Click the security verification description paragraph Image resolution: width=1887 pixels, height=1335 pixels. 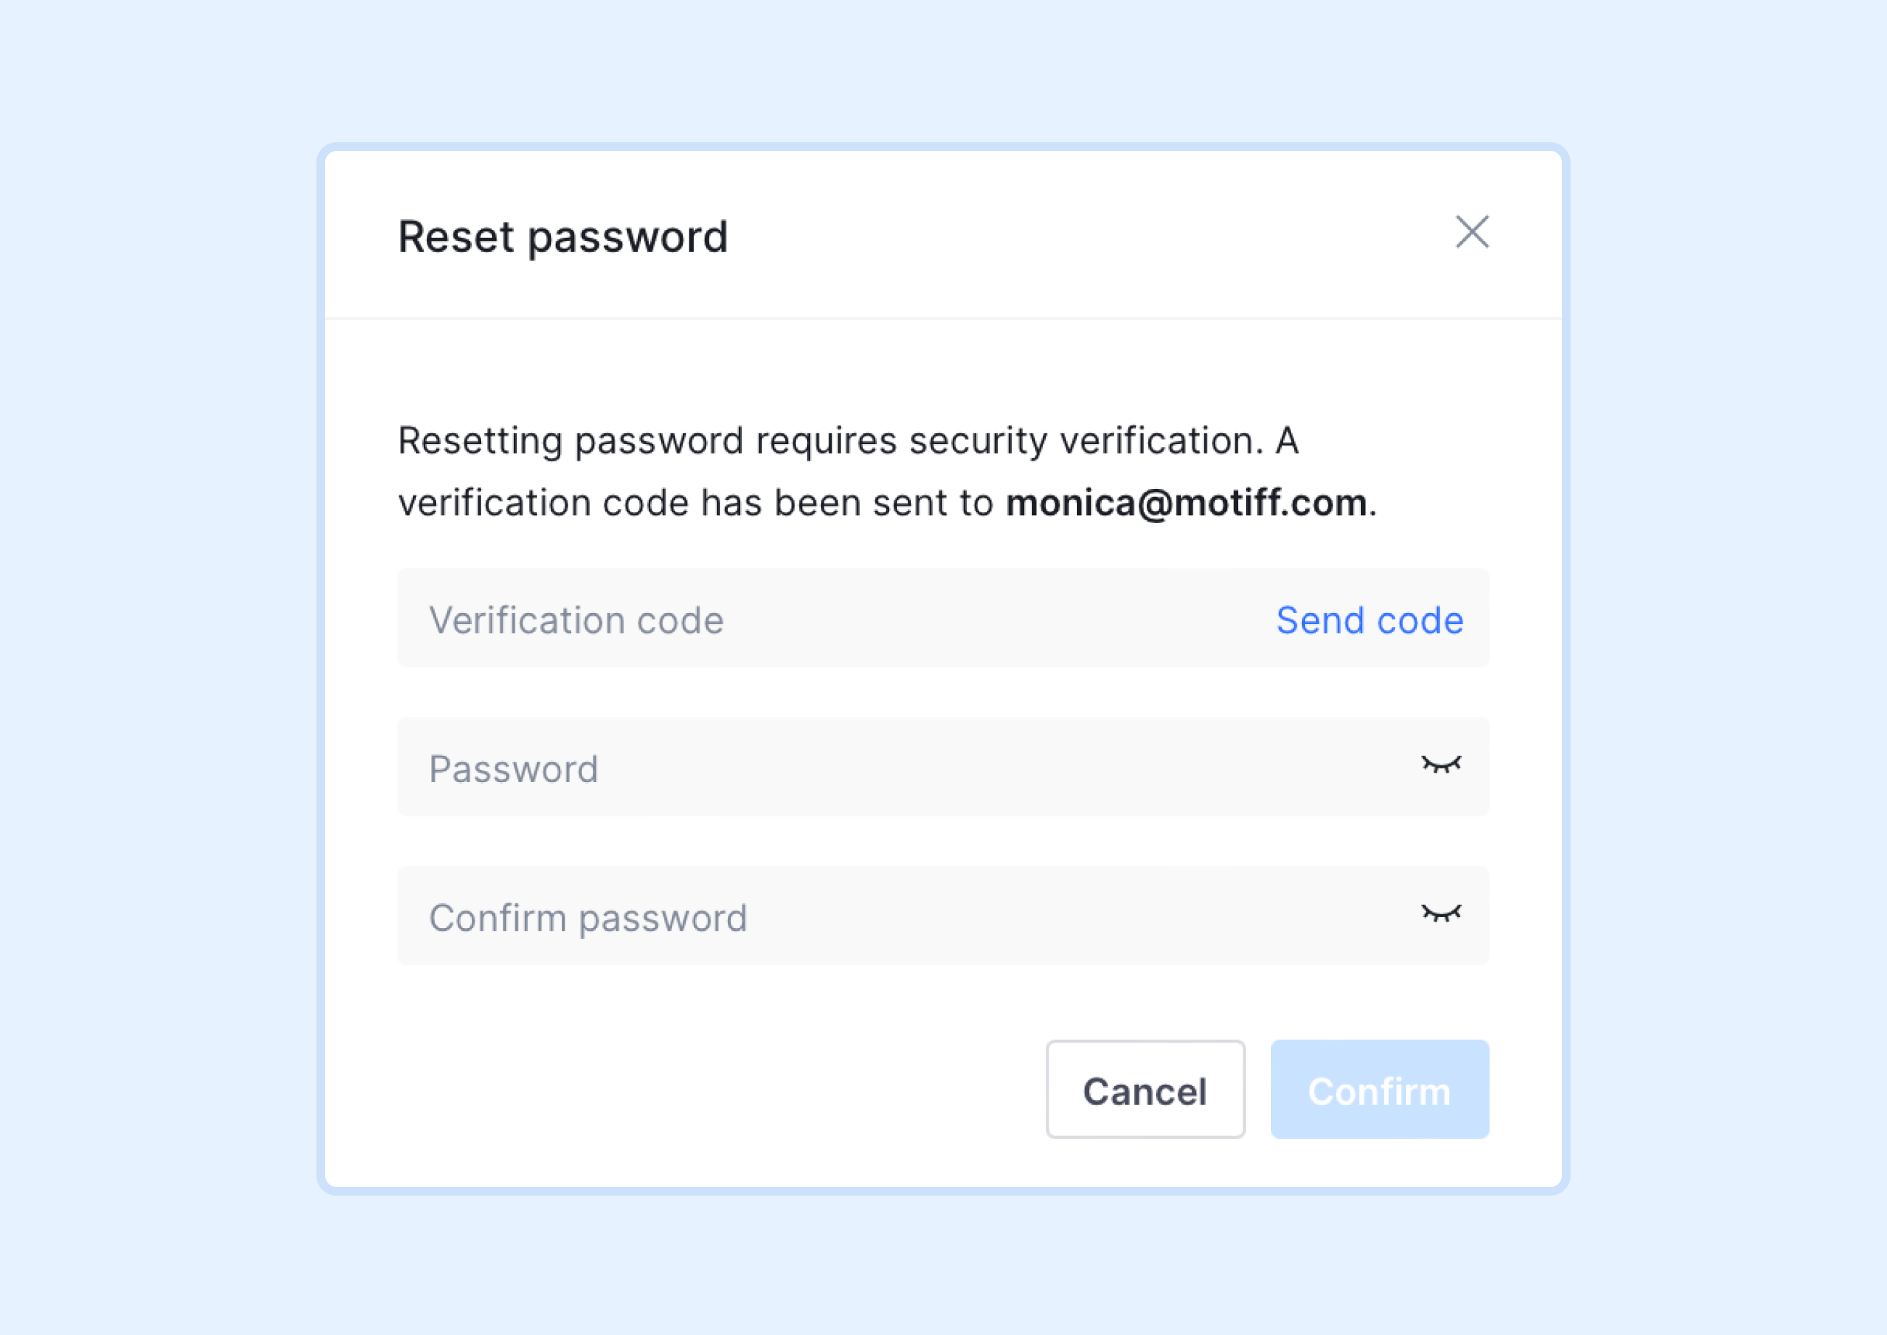point(887,472)
